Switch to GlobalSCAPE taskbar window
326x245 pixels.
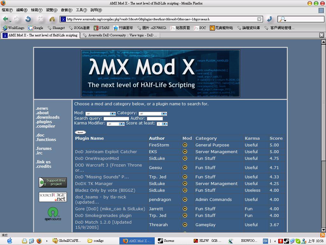tap(67, 241)
